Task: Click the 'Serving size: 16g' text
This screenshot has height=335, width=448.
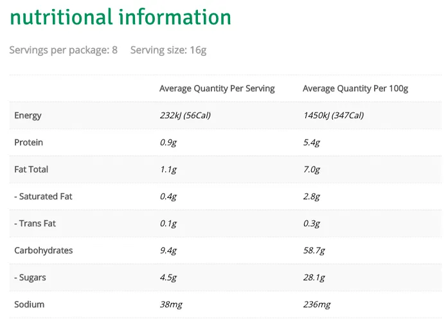Action: [168, 50]
